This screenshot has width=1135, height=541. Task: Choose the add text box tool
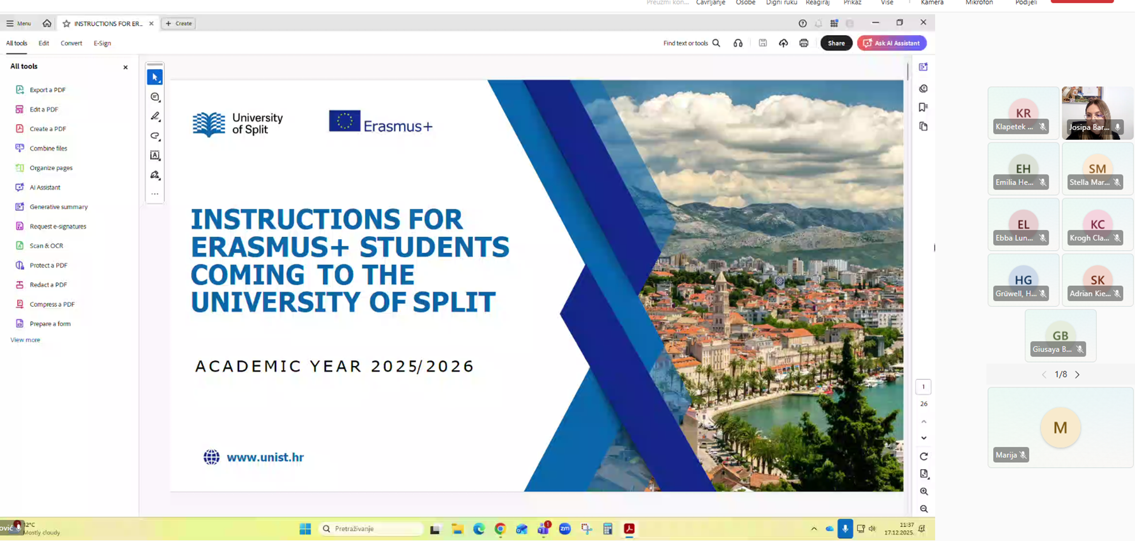[x=155, y=156]
